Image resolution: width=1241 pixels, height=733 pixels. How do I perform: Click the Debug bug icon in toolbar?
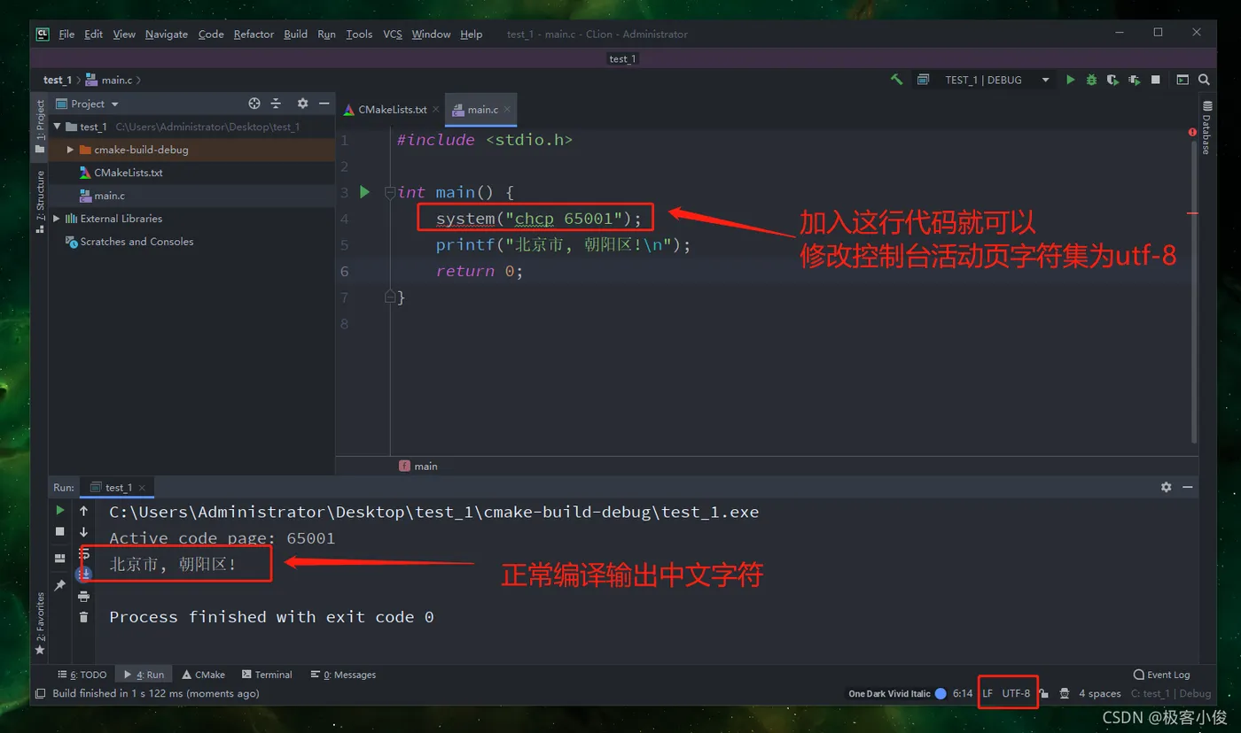click(1091, 80)
